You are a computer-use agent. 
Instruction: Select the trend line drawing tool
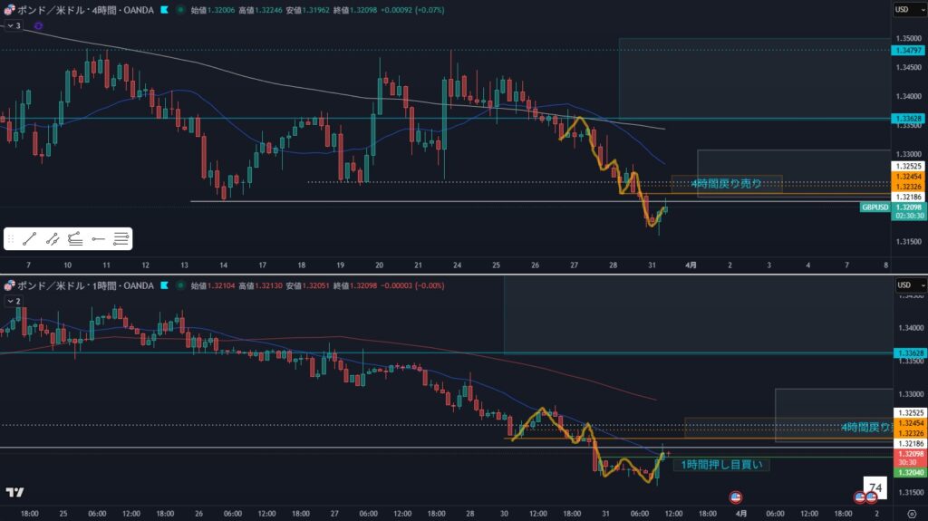tap(30, 239)
